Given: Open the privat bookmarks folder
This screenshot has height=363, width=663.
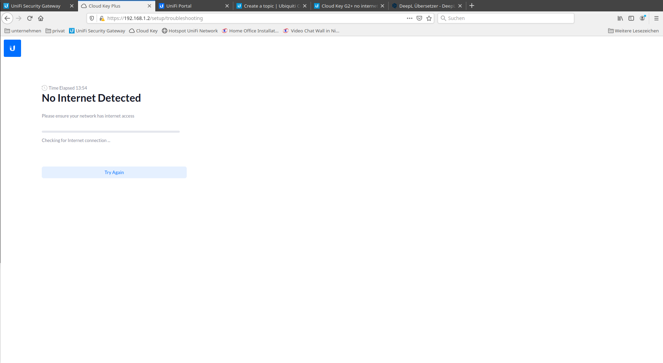Looking at the screenshot, I should [55, 31].
